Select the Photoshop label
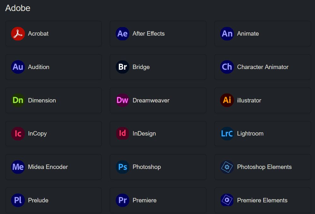Viewport: 315px width, 214px height. coord(147,167)
